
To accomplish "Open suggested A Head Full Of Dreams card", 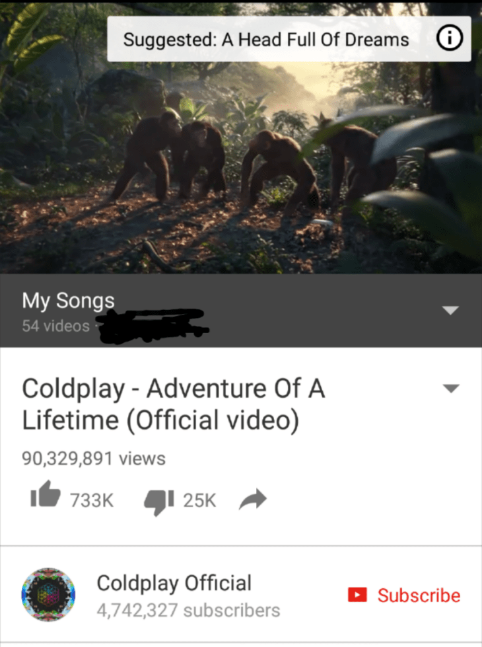I will 289,39.
